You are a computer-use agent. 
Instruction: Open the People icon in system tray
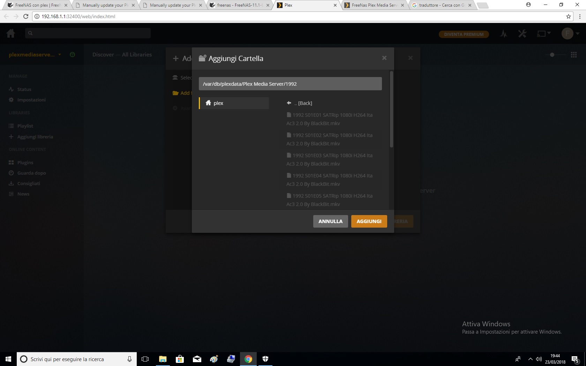coord(518,359)
